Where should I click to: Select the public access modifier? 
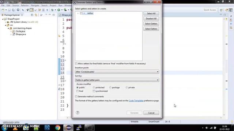pyautogui.click(x=78, y=88)
